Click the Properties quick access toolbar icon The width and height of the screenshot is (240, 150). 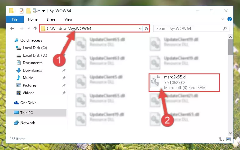(22, 11)
